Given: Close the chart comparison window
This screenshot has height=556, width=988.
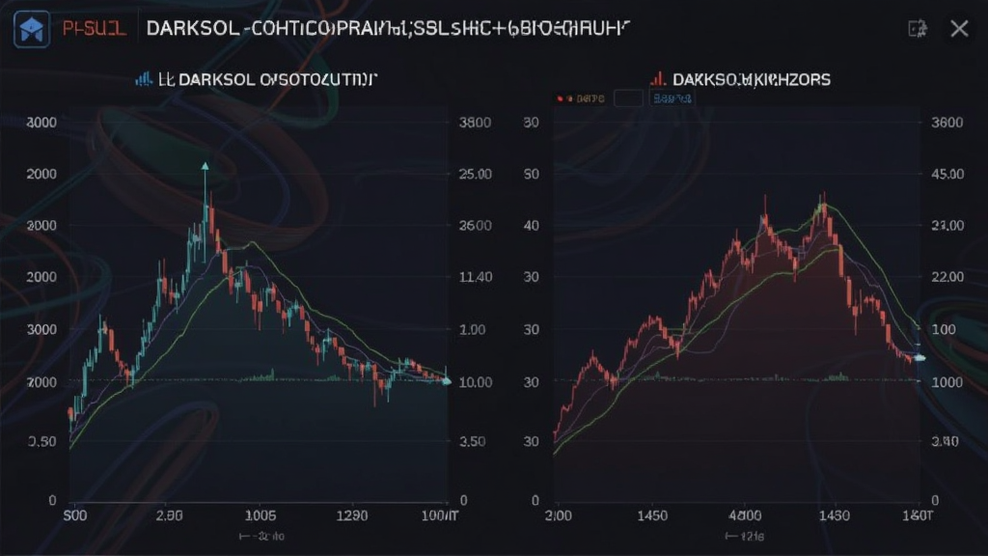Looking at the screenshot, I should pyautogui.click(x=959, y=28).
